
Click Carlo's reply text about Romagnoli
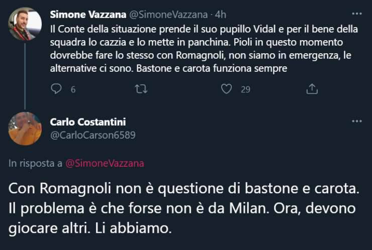tap(184, 208)
